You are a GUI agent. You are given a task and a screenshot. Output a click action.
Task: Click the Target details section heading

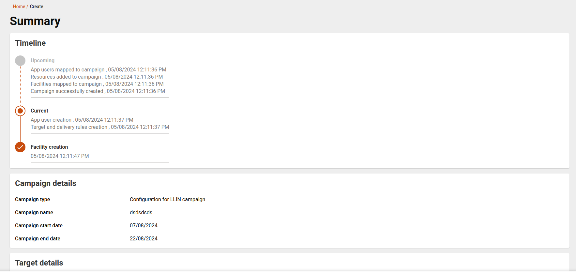(39, 263)
